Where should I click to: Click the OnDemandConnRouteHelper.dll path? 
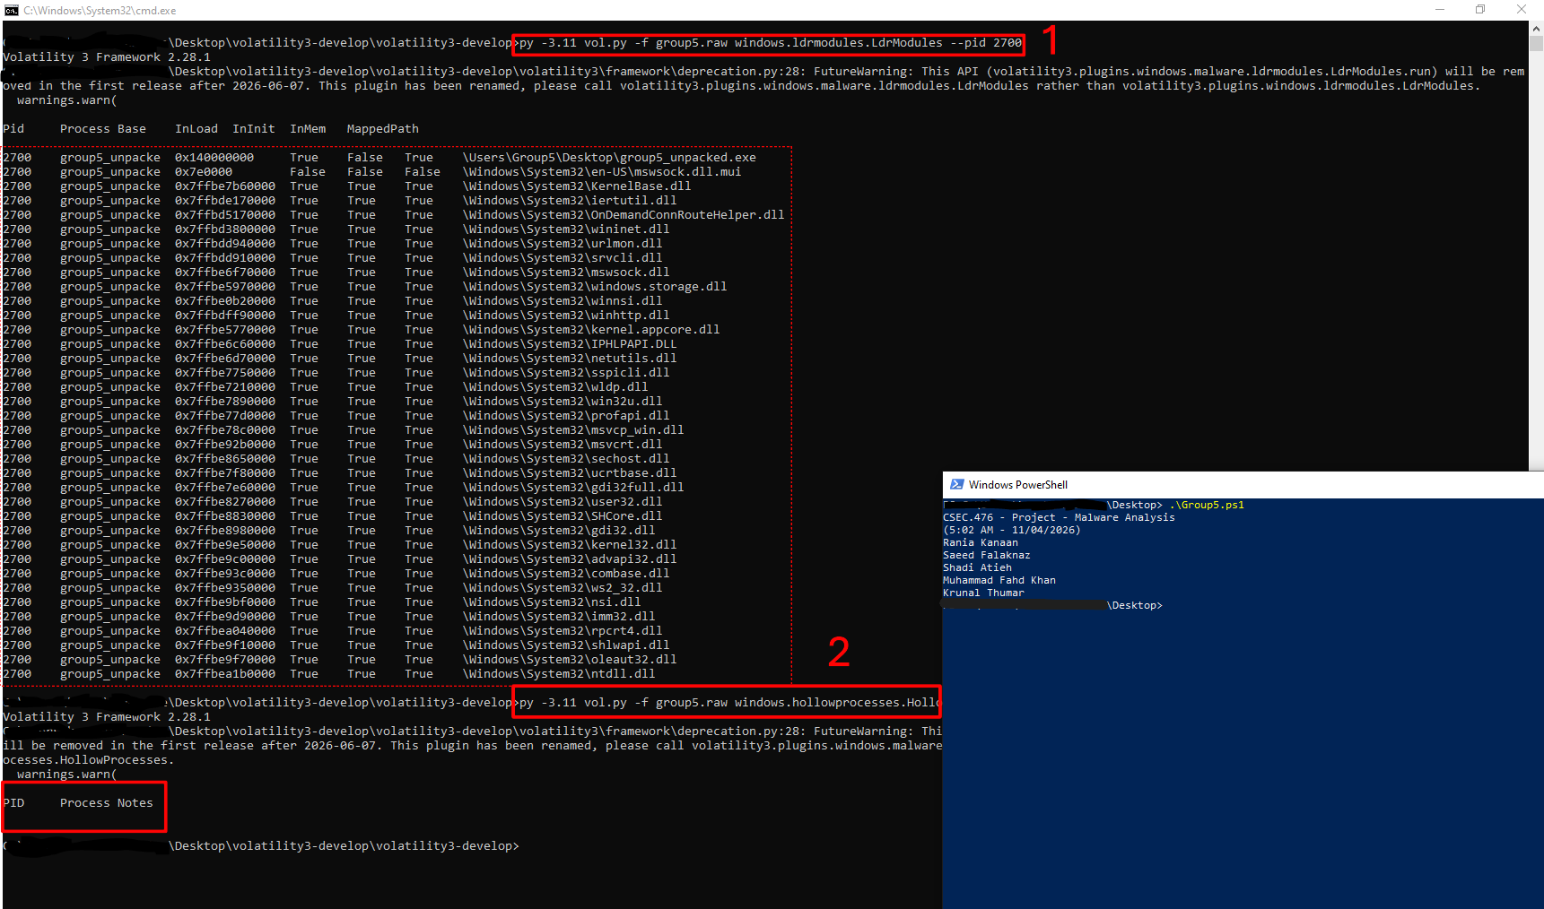(x=624, y=215)
